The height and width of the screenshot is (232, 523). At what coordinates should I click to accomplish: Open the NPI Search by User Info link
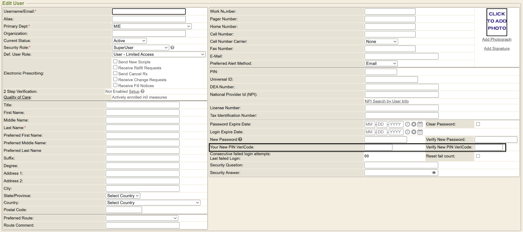click(x=386, y=101)
